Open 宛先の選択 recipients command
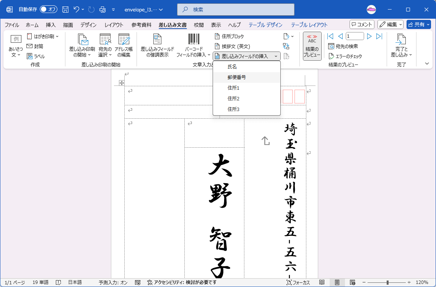Viewport: 436px width, 287px height. point(105,45)
